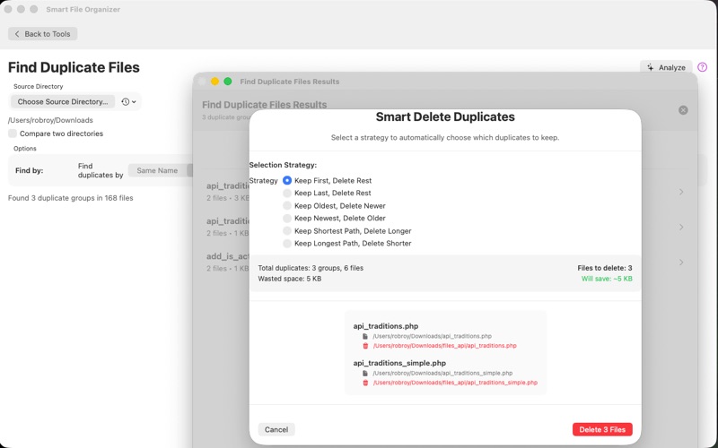Expand the add_is_act group chevron in the results window
Image resolution: width=718 pixels, height=448 pixels.
click(x=681, y=263)
